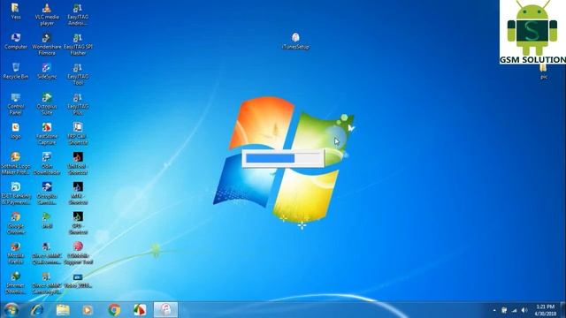Screen dimensions: 566x318
Task: Select the Octoplus Samsung shortcut
Action: click(x=47, y=193)
